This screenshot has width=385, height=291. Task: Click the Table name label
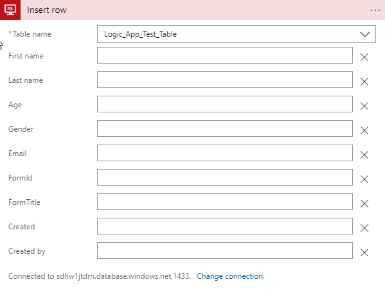coord(32,34)
